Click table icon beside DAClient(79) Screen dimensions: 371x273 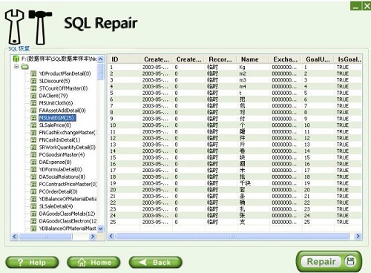coord(33,96)
